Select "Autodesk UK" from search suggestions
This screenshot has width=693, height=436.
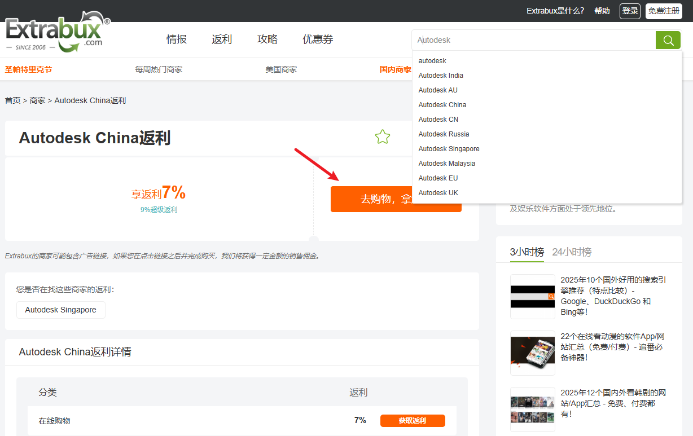tap(438, 192)
